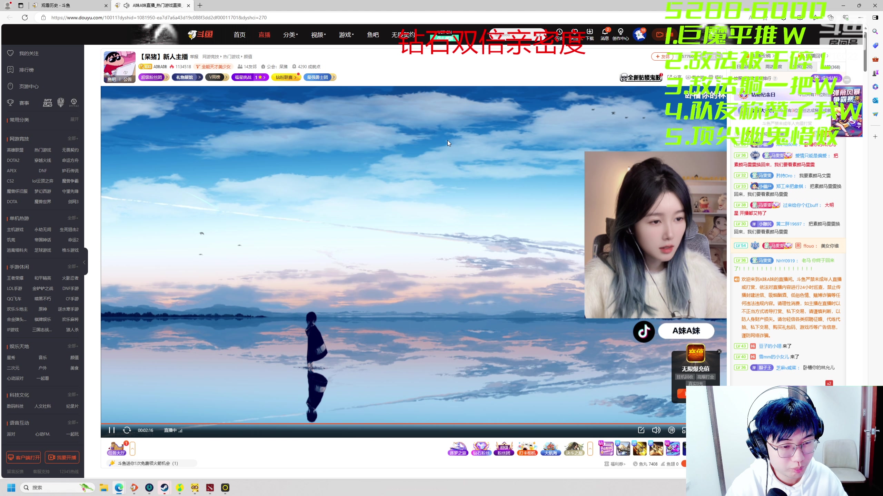Open 福星挑战 star challenge badge
The height and width of the screenshot is (496, 883).
pos(250,77)
